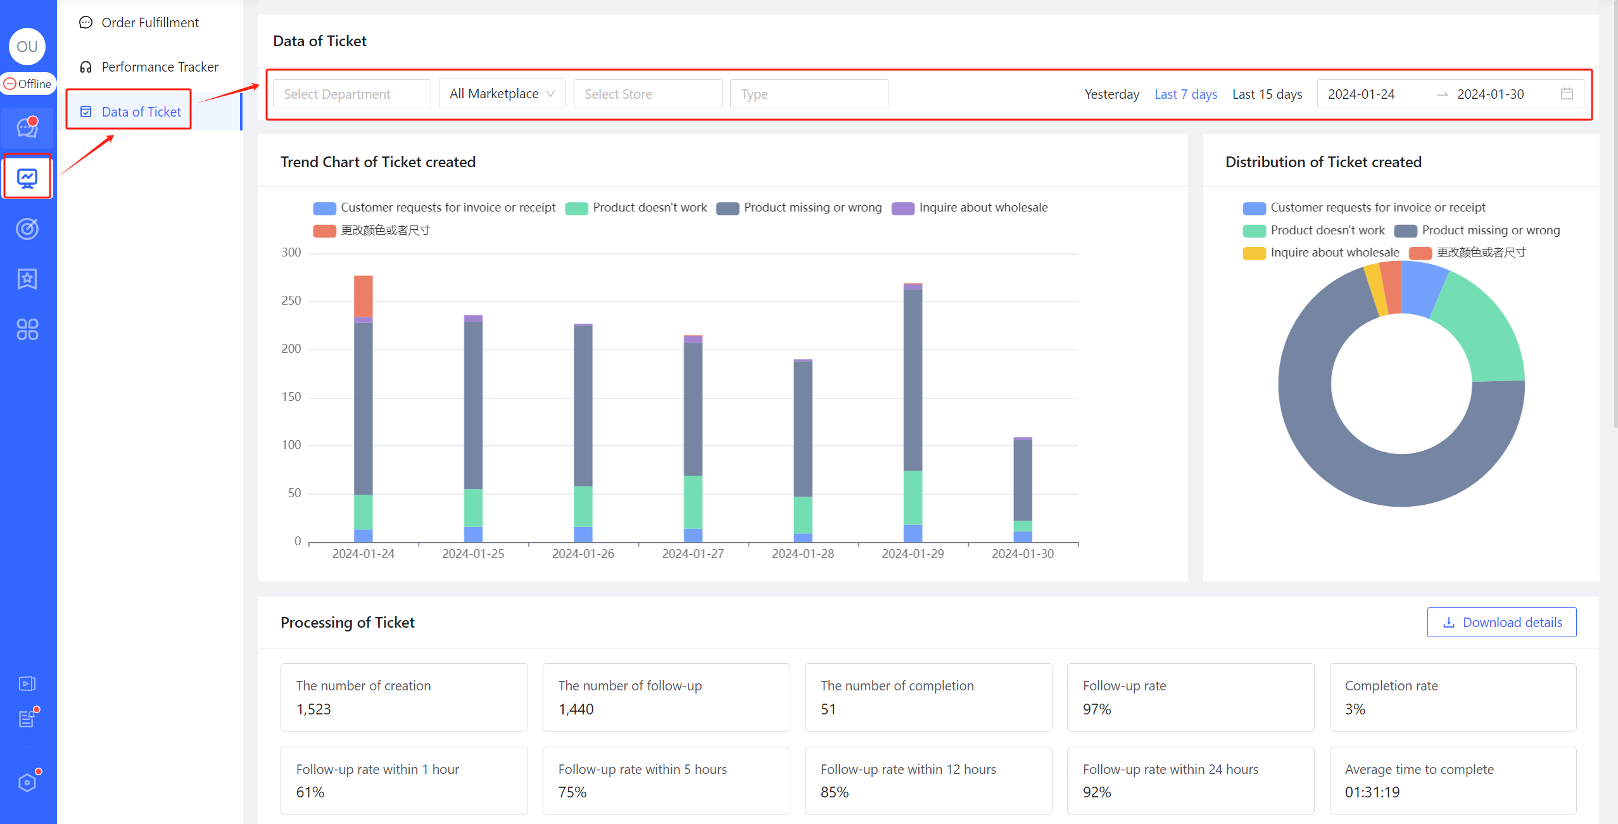The height and width of the screenshot is (824, 1618).
Task: Click the end date 2024-01-30 field
Action: pos(1490,94)
